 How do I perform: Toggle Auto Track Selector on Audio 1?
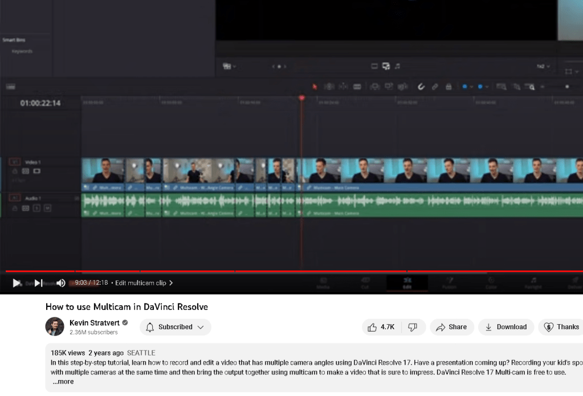(x=26, y=208)
